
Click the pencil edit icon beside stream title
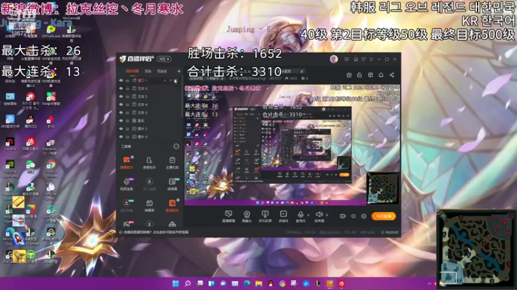(302, 71)
